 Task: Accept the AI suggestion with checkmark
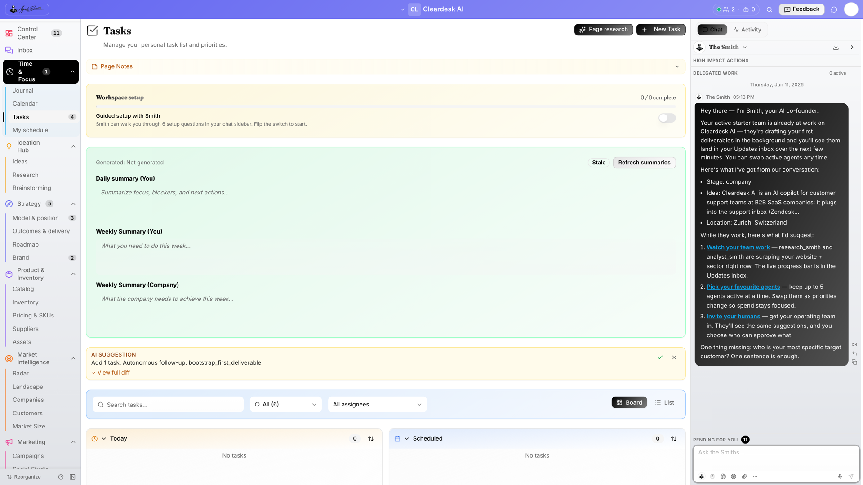[660, 357]
